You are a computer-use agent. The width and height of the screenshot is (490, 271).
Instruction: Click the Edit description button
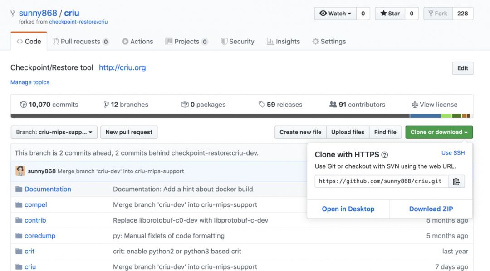tap(462, 68)
